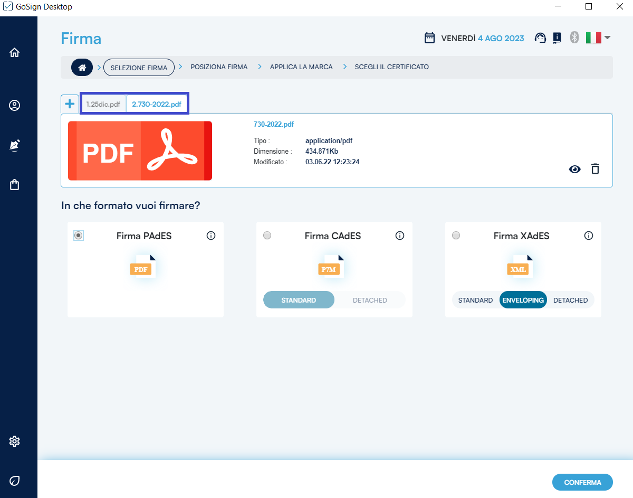Open the shopping bag sidebar icon
Screen dimensions: 633x498
[x=15, y=185]
